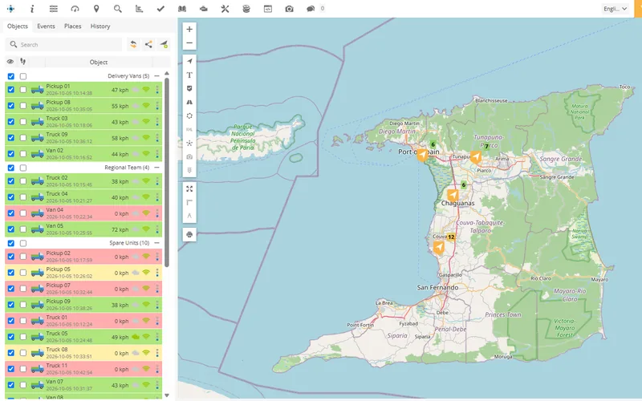This screenshot has width=642, height=401.
Task: Open three-dot menu for Pickup 05
Action: click(157, 273)
